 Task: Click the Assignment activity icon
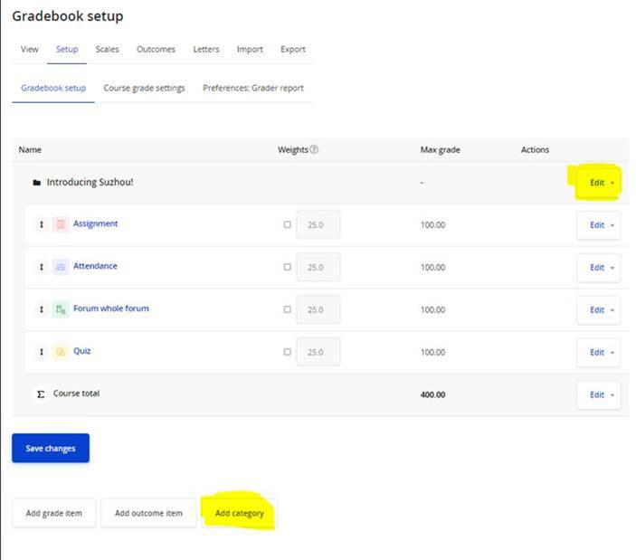(x=61, y=224)
